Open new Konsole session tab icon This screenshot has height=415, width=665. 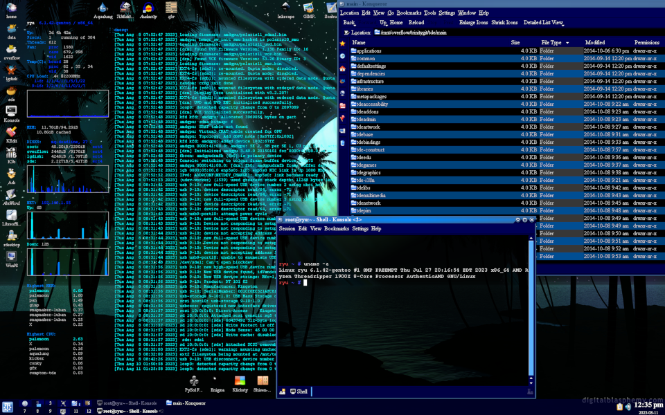pos(282,391)
